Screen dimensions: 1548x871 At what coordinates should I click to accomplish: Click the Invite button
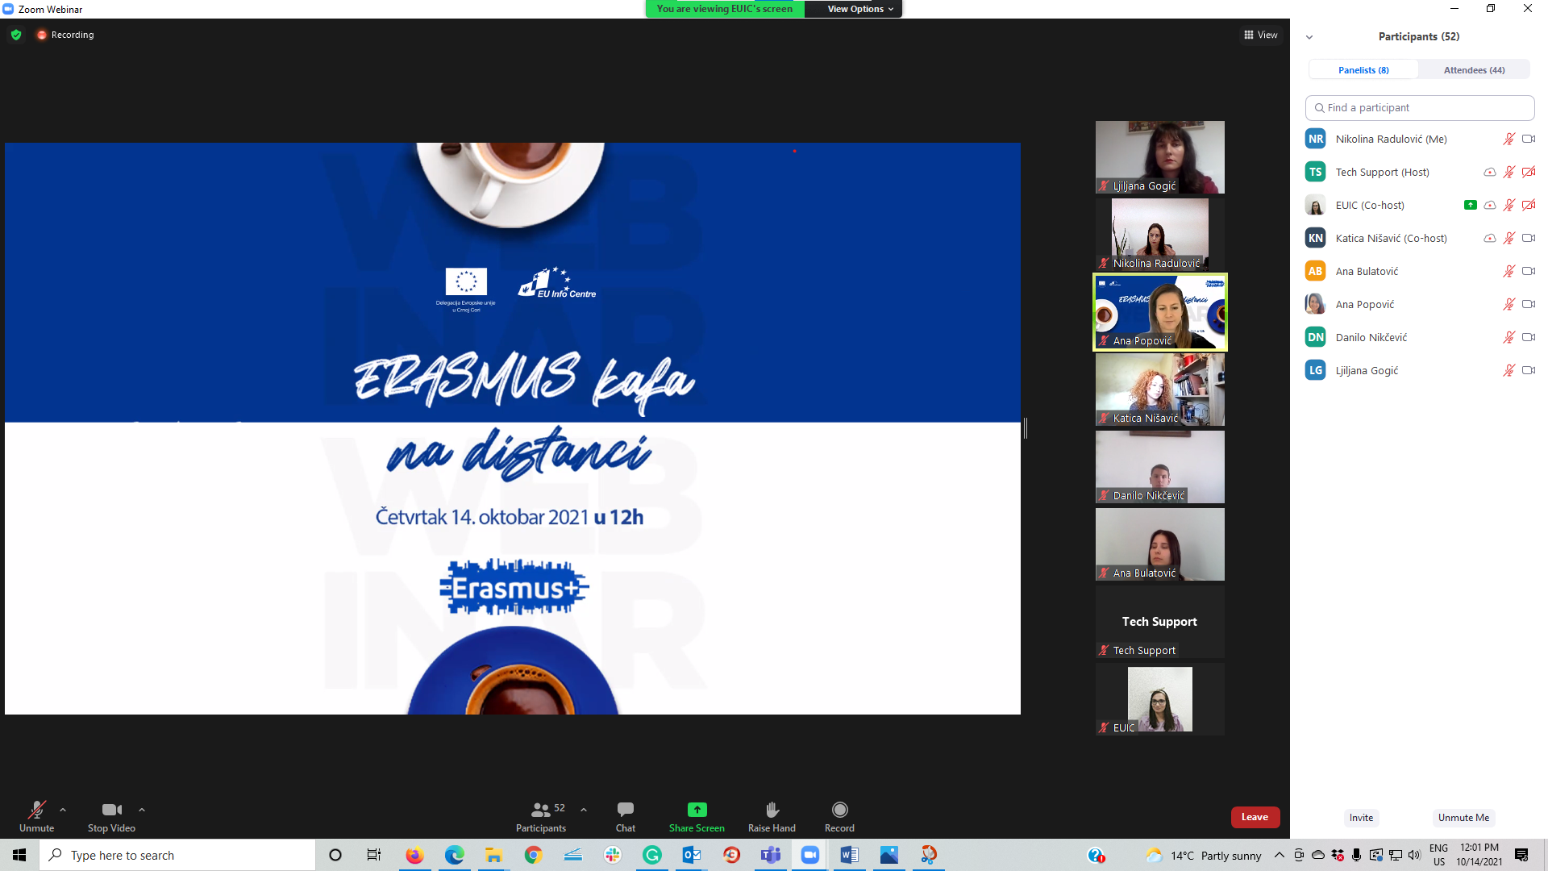point(1361,818)
